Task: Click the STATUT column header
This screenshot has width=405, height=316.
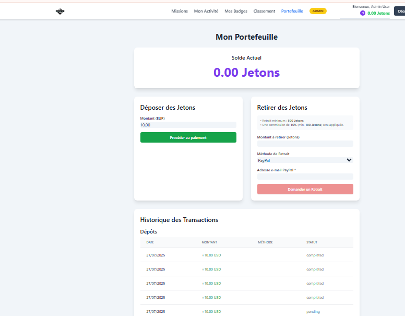Action: (312, 242)
